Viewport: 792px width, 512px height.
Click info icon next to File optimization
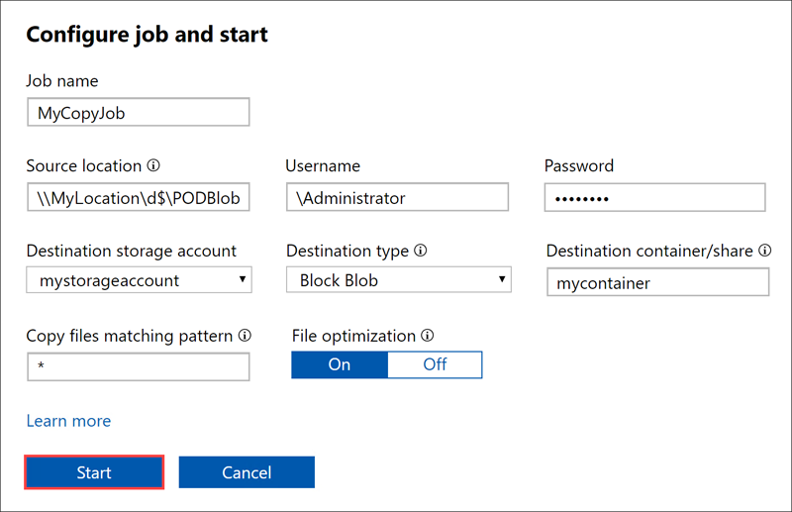tap(428, 336)
